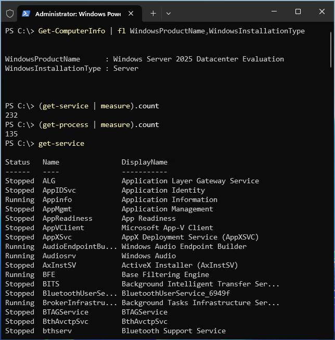Close the Windows Terminal window
This screenshot has height=340, width=335.
tap(322, 12)
